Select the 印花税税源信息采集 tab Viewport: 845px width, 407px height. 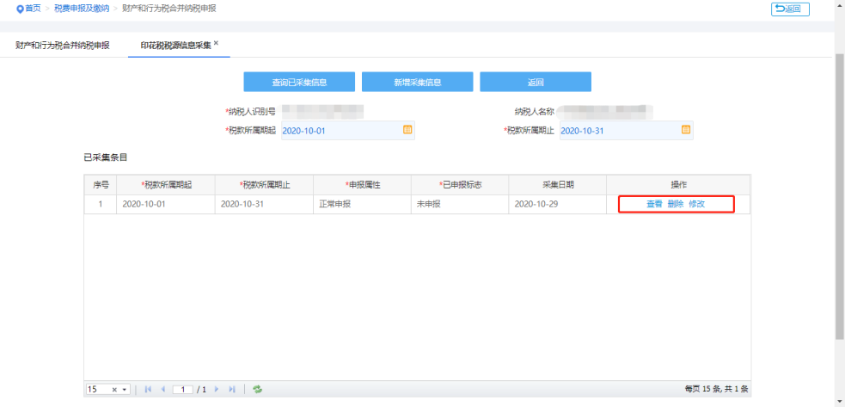(175, 46)
